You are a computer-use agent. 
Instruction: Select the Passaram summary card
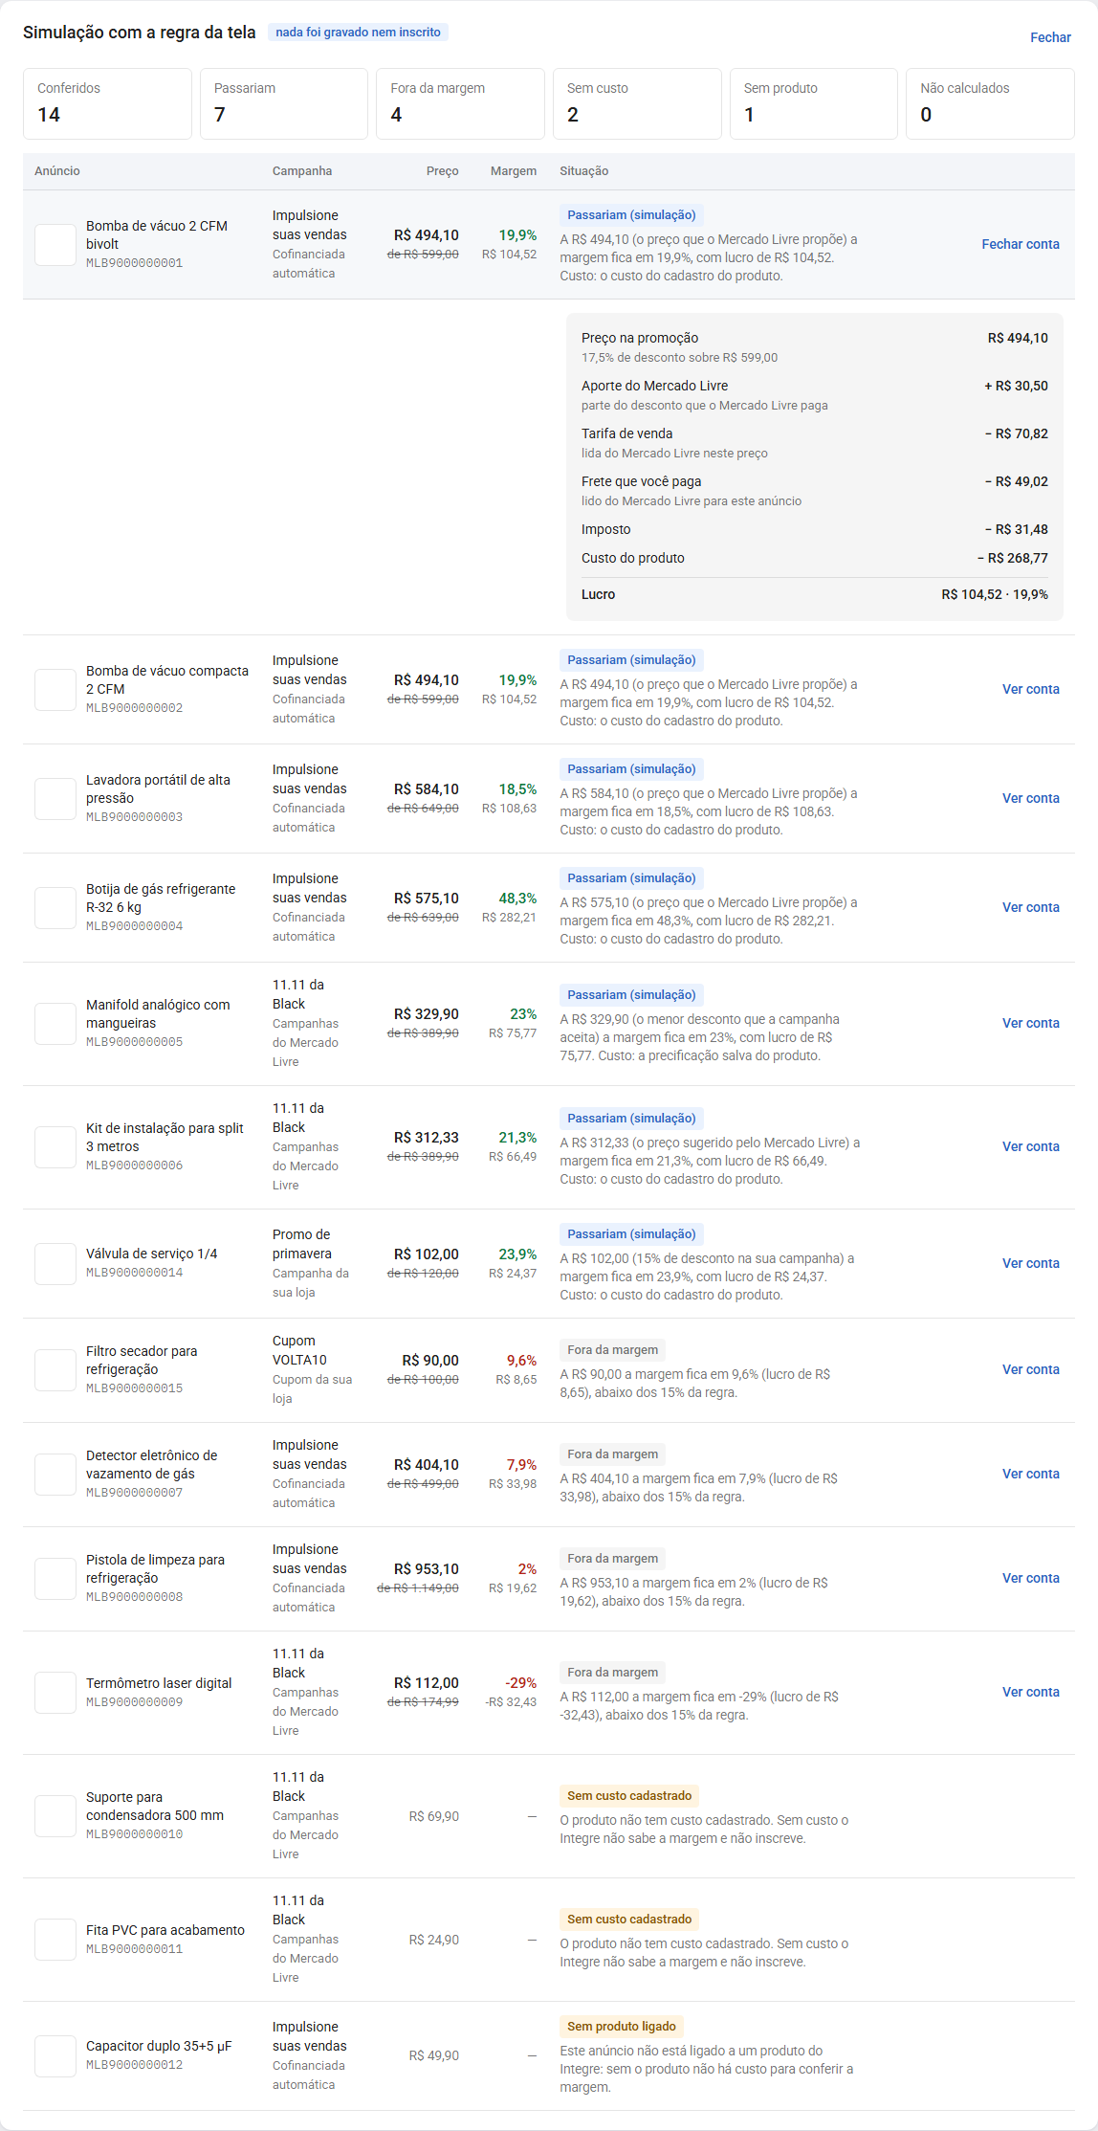click(x=284, y=103)
